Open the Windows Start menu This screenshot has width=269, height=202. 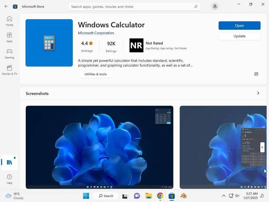[x=86, y=196]
